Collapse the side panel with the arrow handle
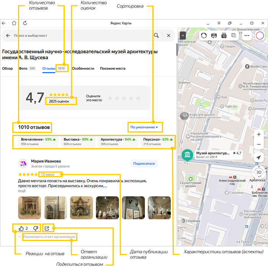This screenshot has width=268, height=267. pos(183,36)
